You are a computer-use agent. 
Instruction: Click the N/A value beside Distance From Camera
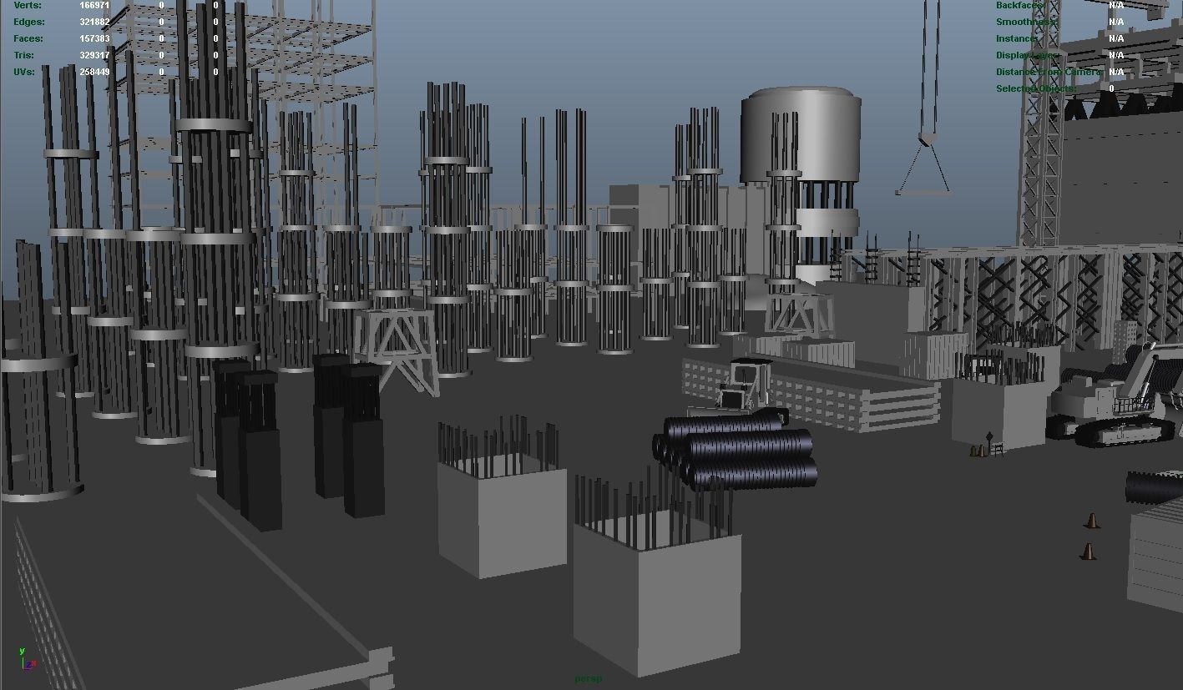[1116, 72]
